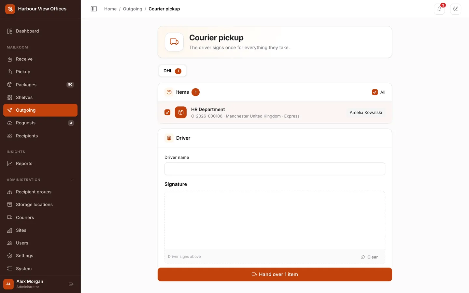Uncheck the HR Department item checkbox
The width and height of the screenshot is (469, 293).
tap(167, 112)
